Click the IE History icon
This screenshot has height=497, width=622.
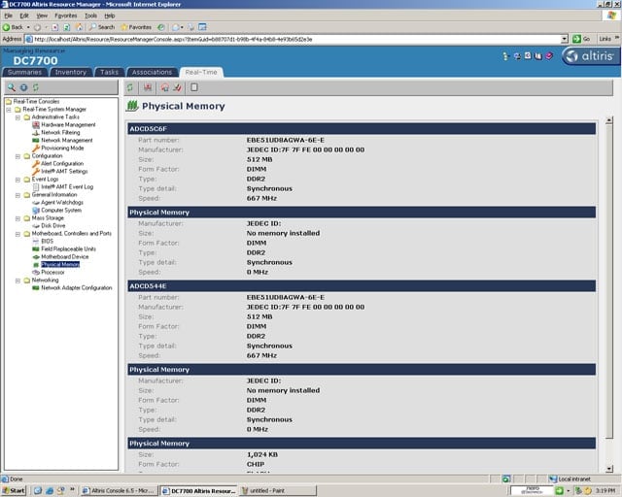160,27
